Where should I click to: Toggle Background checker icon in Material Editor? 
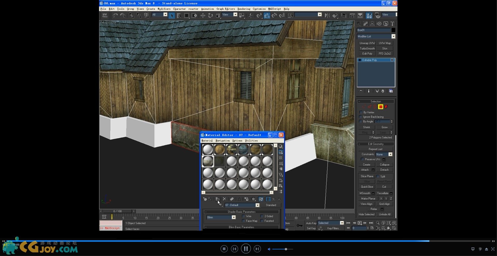[280, 158]
